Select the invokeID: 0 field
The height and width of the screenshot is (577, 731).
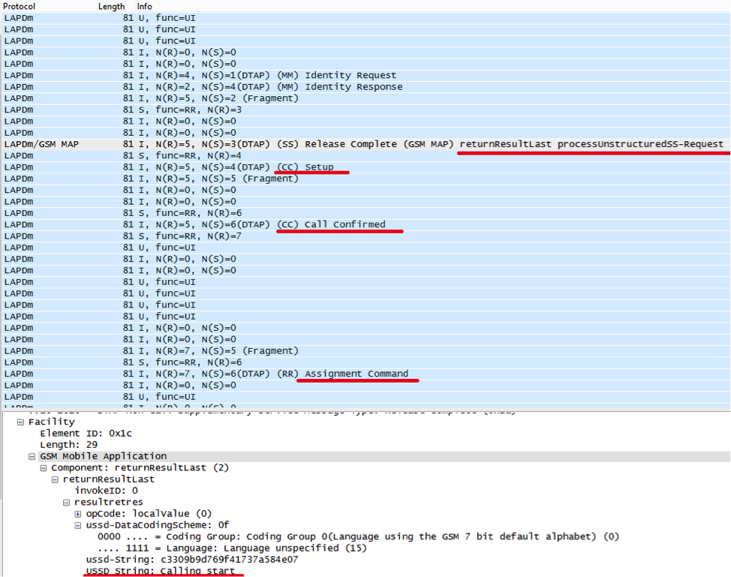click(x=106, y=491)
